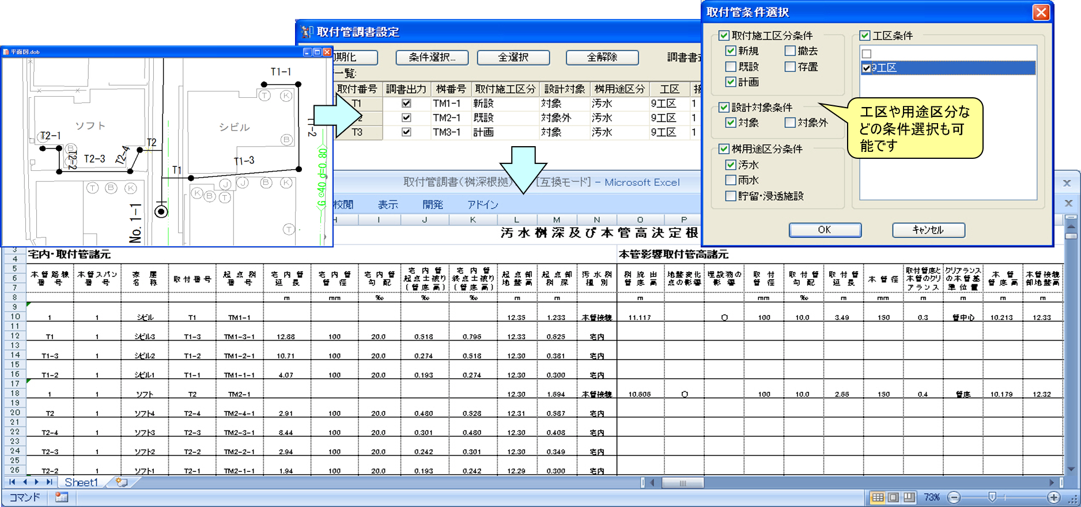Click the insert new worksheet icon
The image size is (1081, 507).
click(122, 482)
